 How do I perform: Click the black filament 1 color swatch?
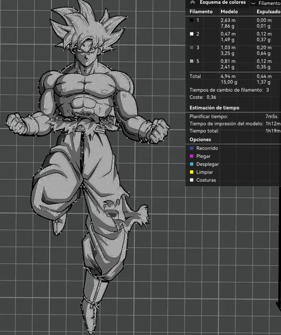192,20
